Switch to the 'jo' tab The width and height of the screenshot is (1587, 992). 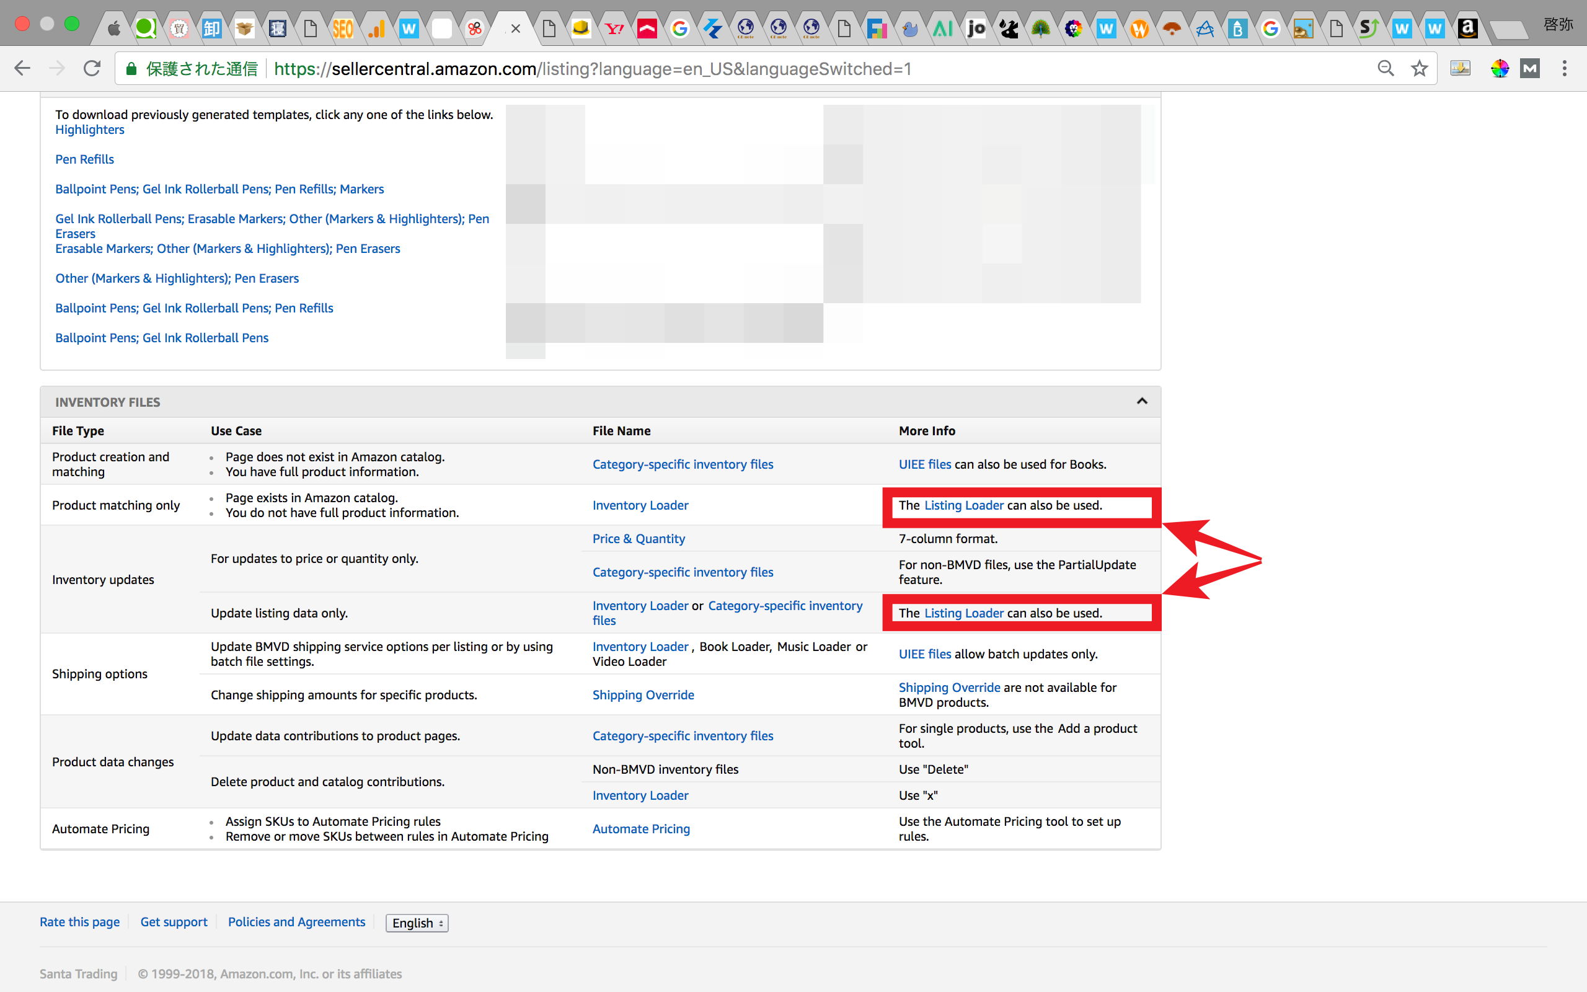pyautogui.click(x=976, y=29)
